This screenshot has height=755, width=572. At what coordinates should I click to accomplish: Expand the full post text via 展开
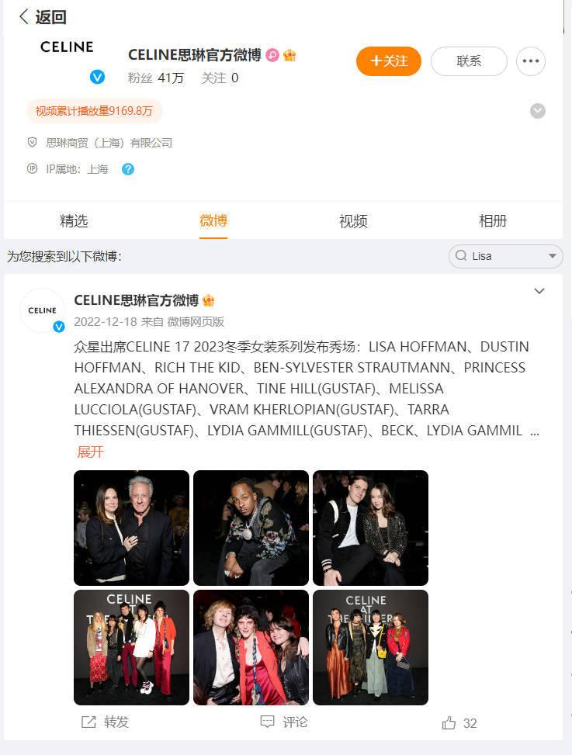(90, 452)
